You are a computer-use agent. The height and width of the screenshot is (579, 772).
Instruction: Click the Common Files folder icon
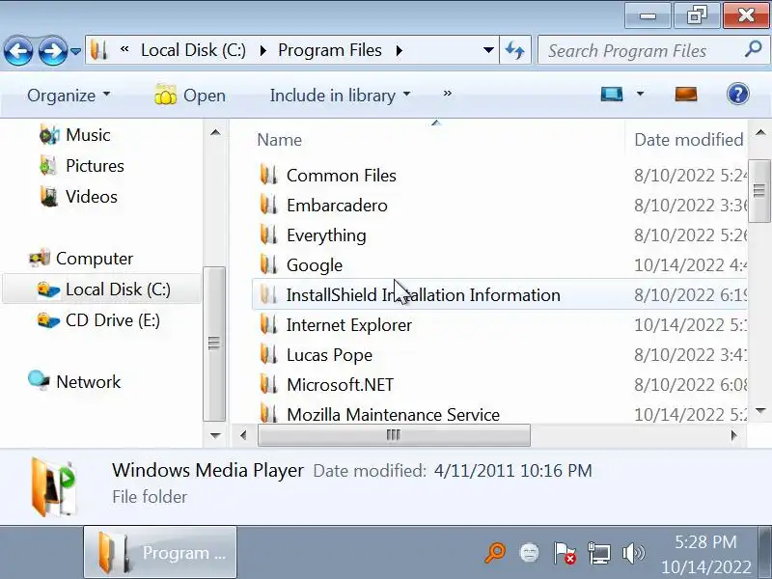269,176
